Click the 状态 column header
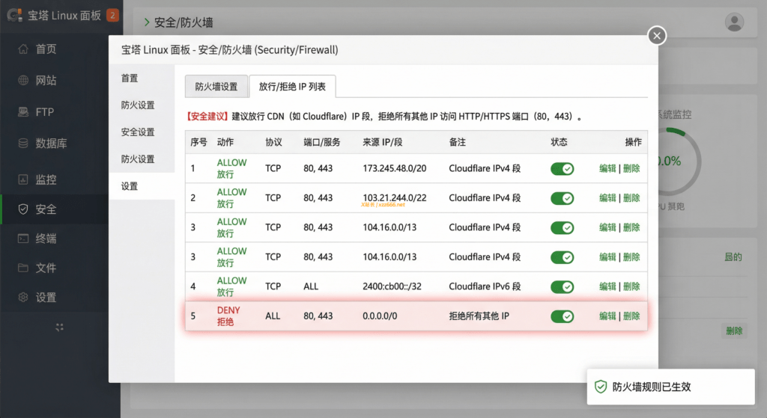 (559, 142)
